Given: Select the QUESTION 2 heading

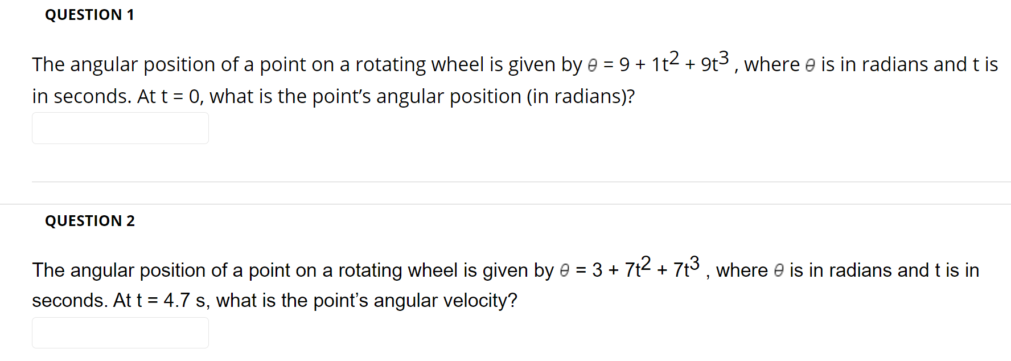Looking at the screenshot, I should (x=89, y=221).
